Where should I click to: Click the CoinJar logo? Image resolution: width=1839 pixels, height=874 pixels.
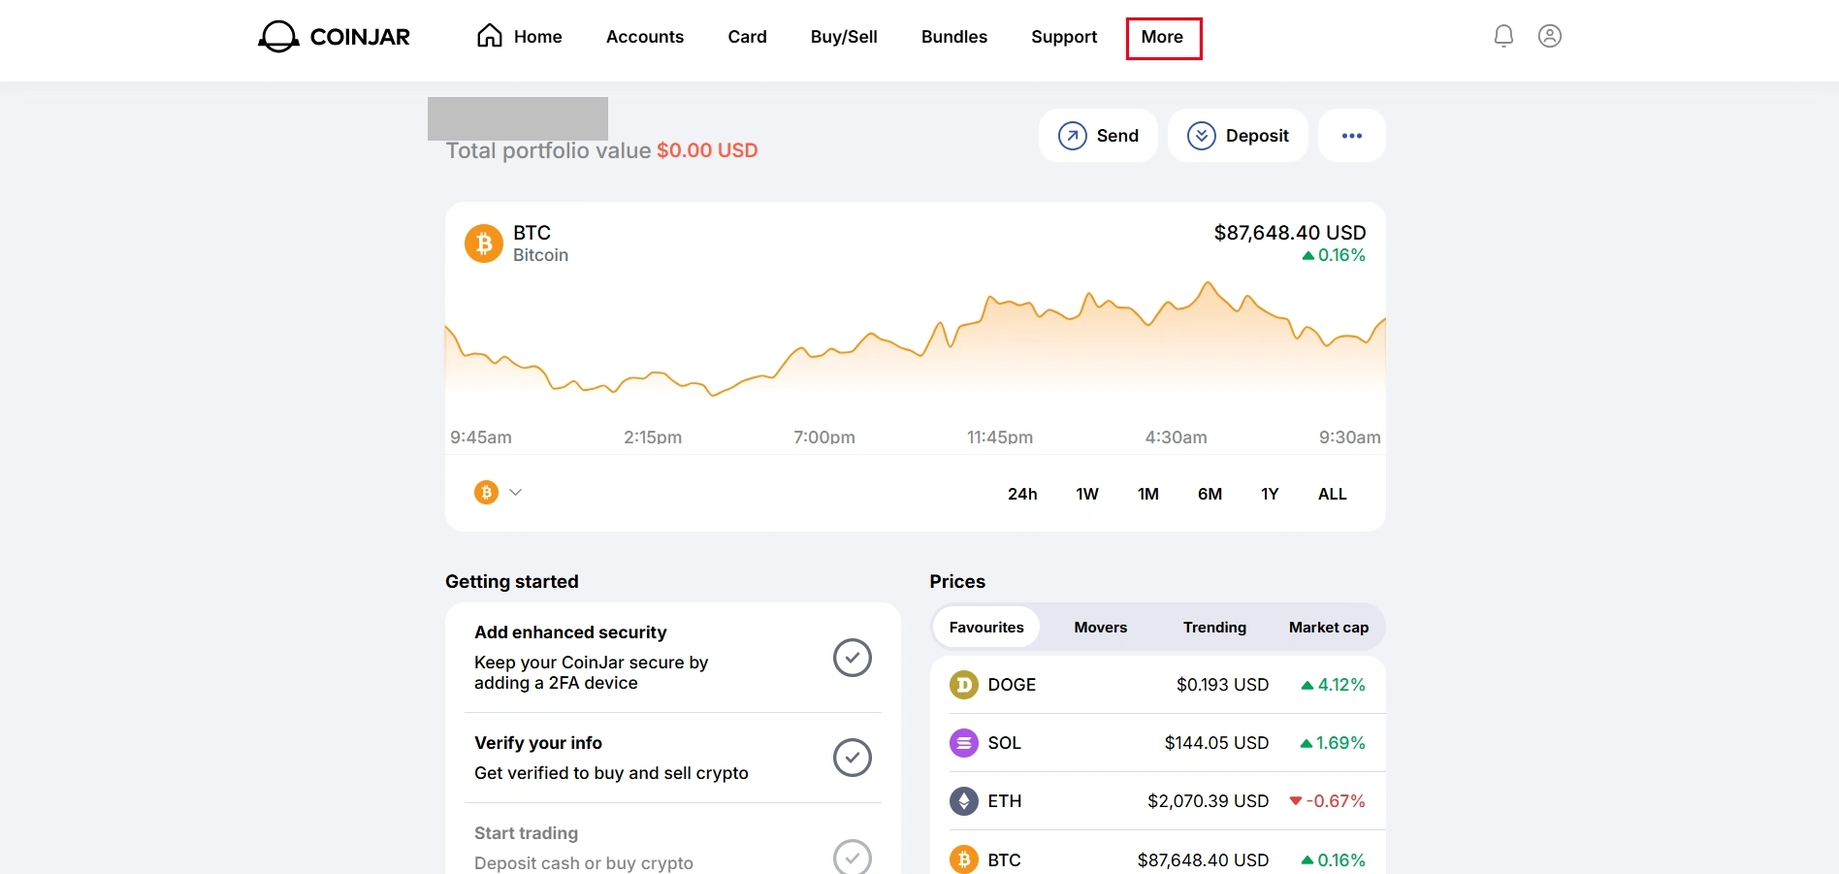click(334, 37)
